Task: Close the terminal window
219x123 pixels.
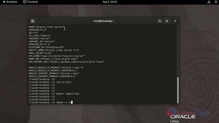Action: tap(175, 21)
